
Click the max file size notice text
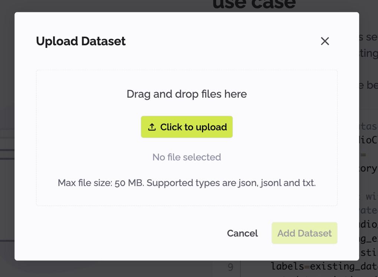(x=187, y=183)
